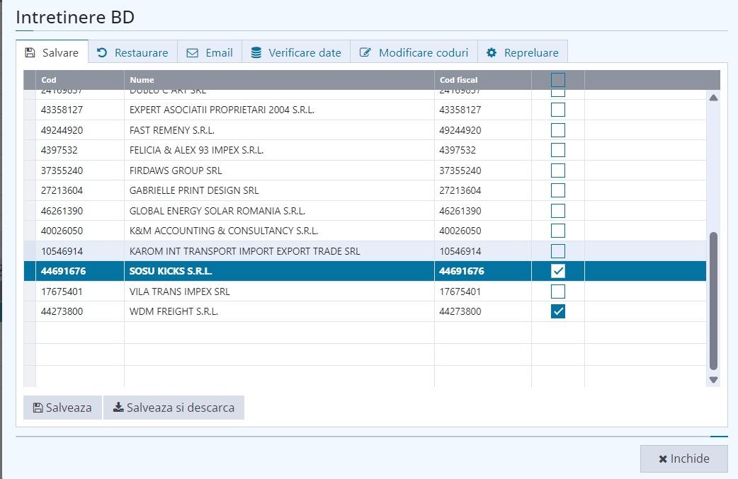The height and width of the screenshot is (479, 738).
Task: Check the KAROM INT TRANSPORT checkbox
Action: tap(557, 251)
